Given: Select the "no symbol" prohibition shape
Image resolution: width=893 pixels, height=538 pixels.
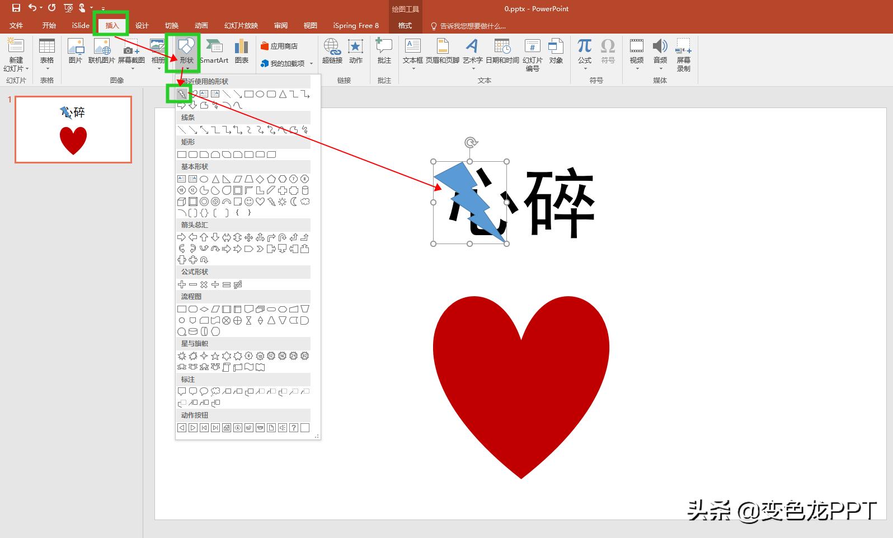Looking at the screenshot, I should 215,202.
